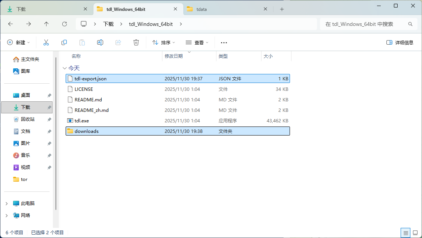Screen dimensions: 422x238
Task: Click the Delete trash can icon
Action: (x=136, y=42)
